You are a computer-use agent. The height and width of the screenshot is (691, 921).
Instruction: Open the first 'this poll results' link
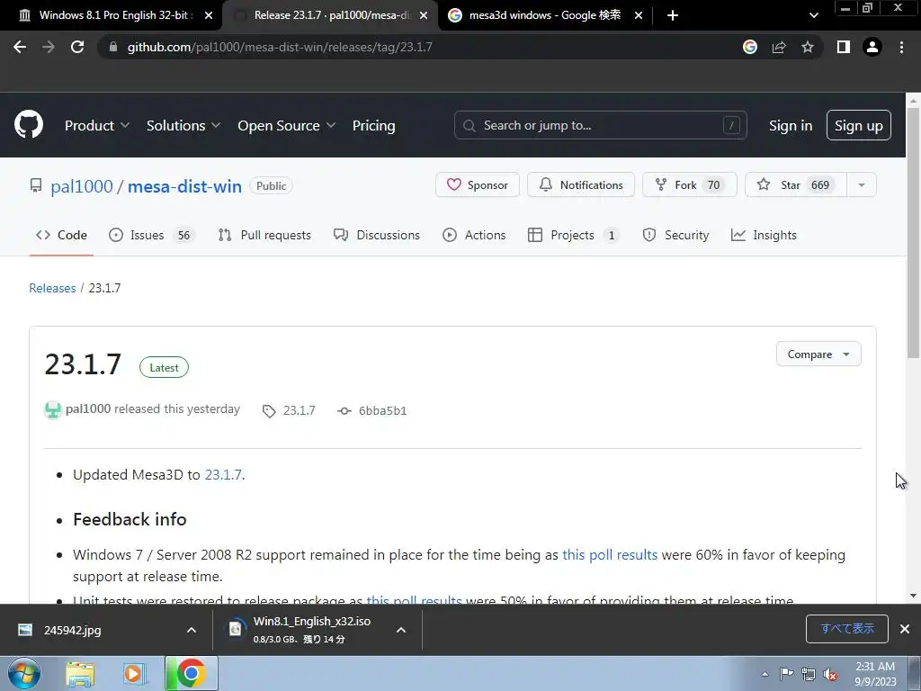click(610, 554)
